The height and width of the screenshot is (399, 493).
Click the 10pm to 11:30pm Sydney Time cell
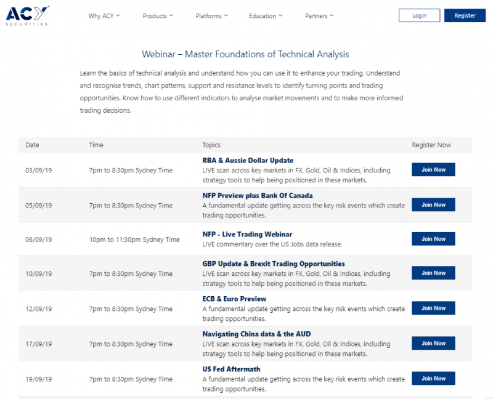click(x=134, y=240)
